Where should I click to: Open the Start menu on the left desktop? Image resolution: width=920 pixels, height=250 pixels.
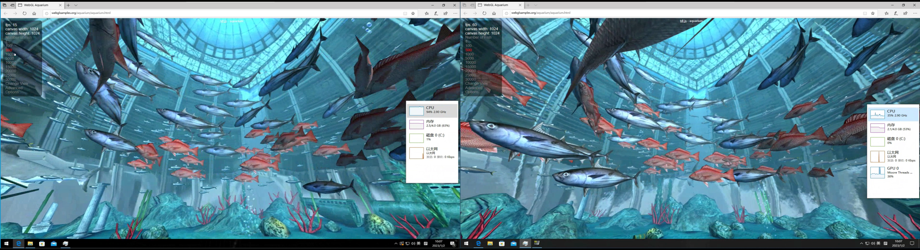pyautogui.click(x=6, y=244)
